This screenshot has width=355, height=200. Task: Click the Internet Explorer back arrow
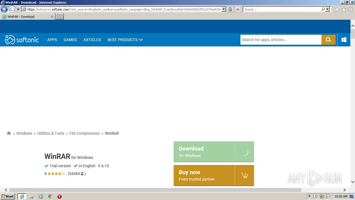[4, 9]
